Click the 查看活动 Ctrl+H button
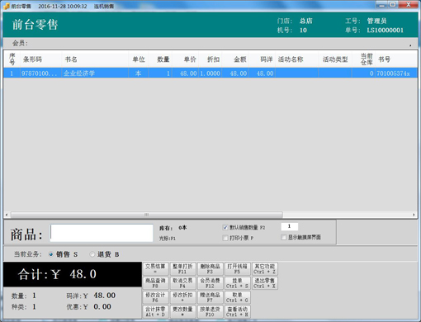Image resolution: width=421 pixels, height=322 pixels. click(x=237, y=311)
